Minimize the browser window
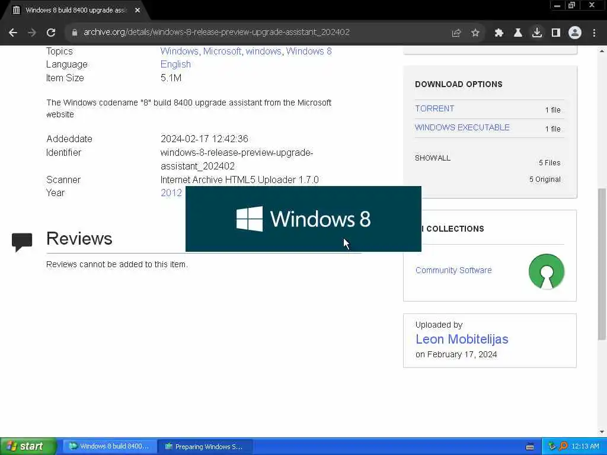607x455 pixels. click(557, 5)
